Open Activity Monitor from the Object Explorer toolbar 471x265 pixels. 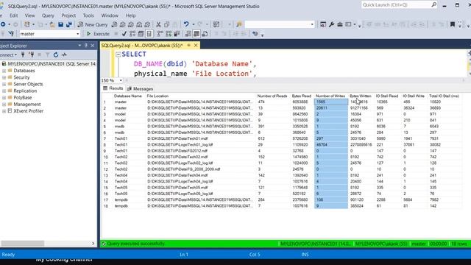tap(64, 54)
